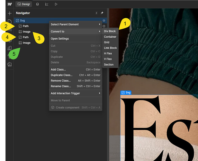Click the Svg label tag on canvas
The width and height of the screenshot is (198, 161).
point(126,93)
